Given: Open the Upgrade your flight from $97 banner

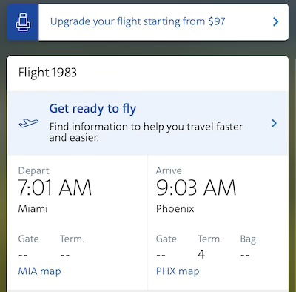Looking at the screenshot, I should tap(148, 22).
